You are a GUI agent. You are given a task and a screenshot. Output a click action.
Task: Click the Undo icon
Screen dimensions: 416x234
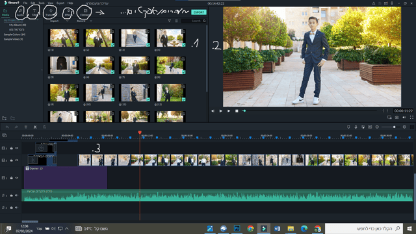point(7,127)
